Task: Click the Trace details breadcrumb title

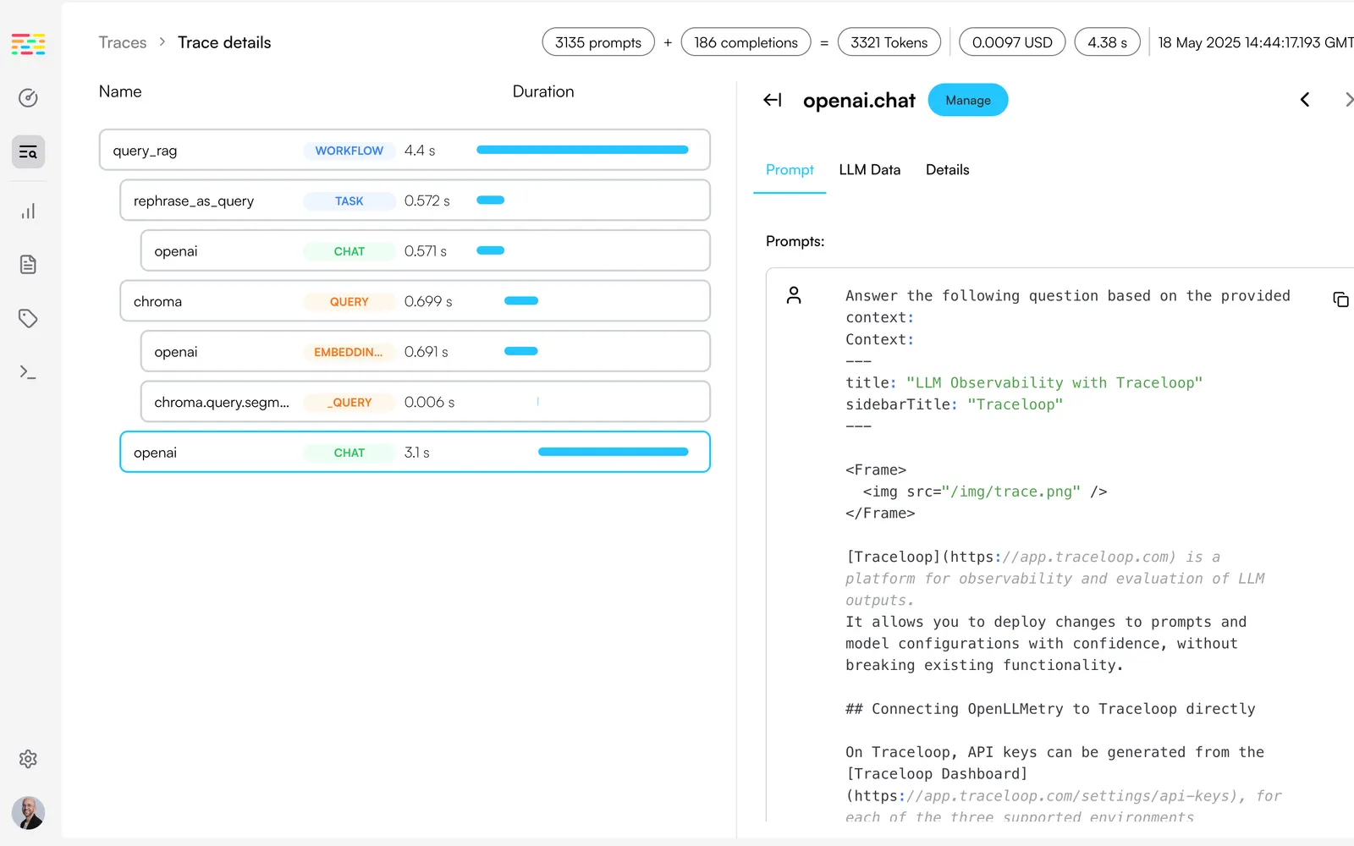Action: (224, 42)
